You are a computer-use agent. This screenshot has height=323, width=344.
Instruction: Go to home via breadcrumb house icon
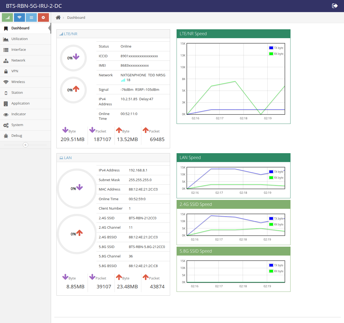58,17
